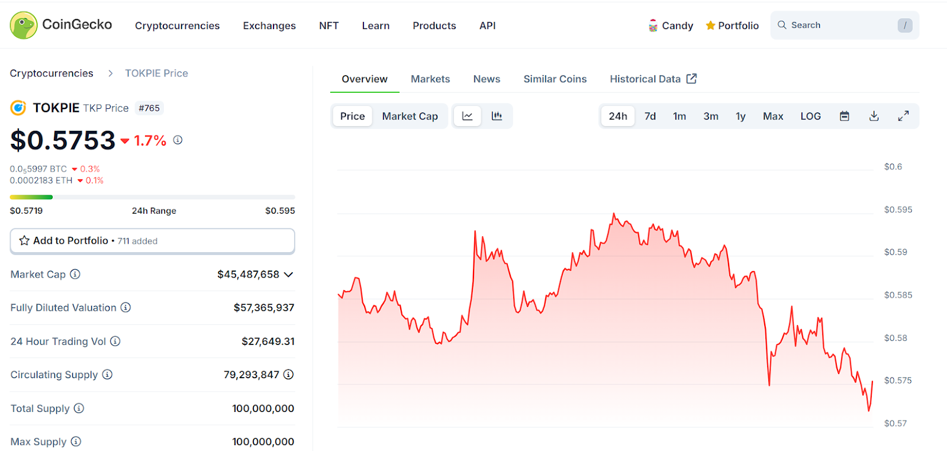
Task: Click the 24h Range progress bar
Action: click(152, 197)
